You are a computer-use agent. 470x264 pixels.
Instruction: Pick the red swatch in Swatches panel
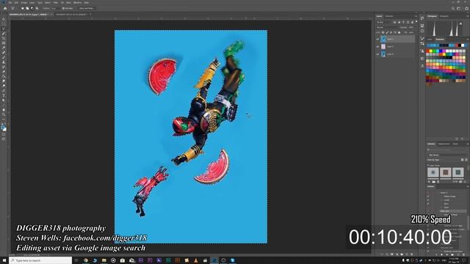coord(427,51)
